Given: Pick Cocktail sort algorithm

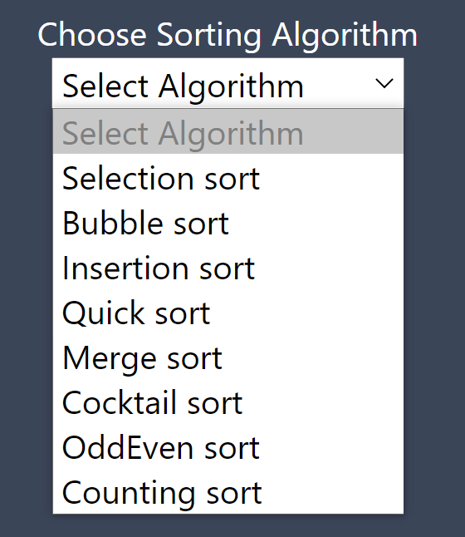Looking at the screenshot, I should click(228, 402).
